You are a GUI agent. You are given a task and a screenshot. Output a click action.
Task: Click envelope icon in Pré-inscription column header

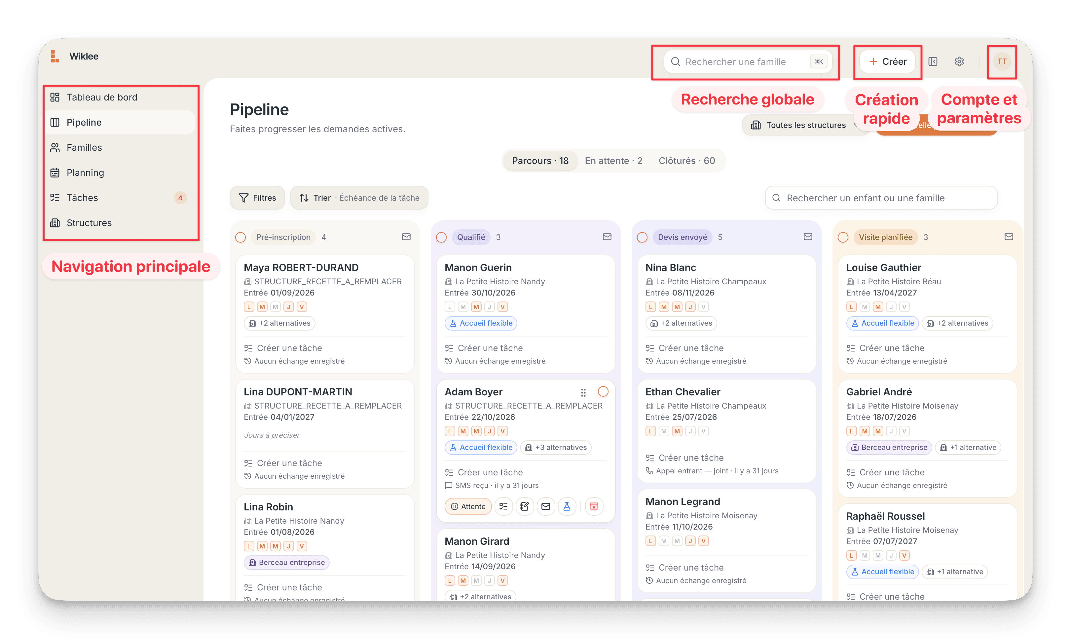coord(406,237)
